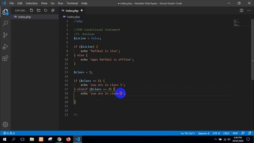254x143 pixels.
Task: Open the Source Control view
Action: 5,35
